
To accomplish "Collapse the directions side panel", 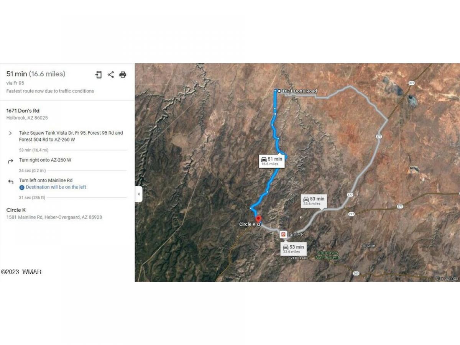I will [138, 194].
